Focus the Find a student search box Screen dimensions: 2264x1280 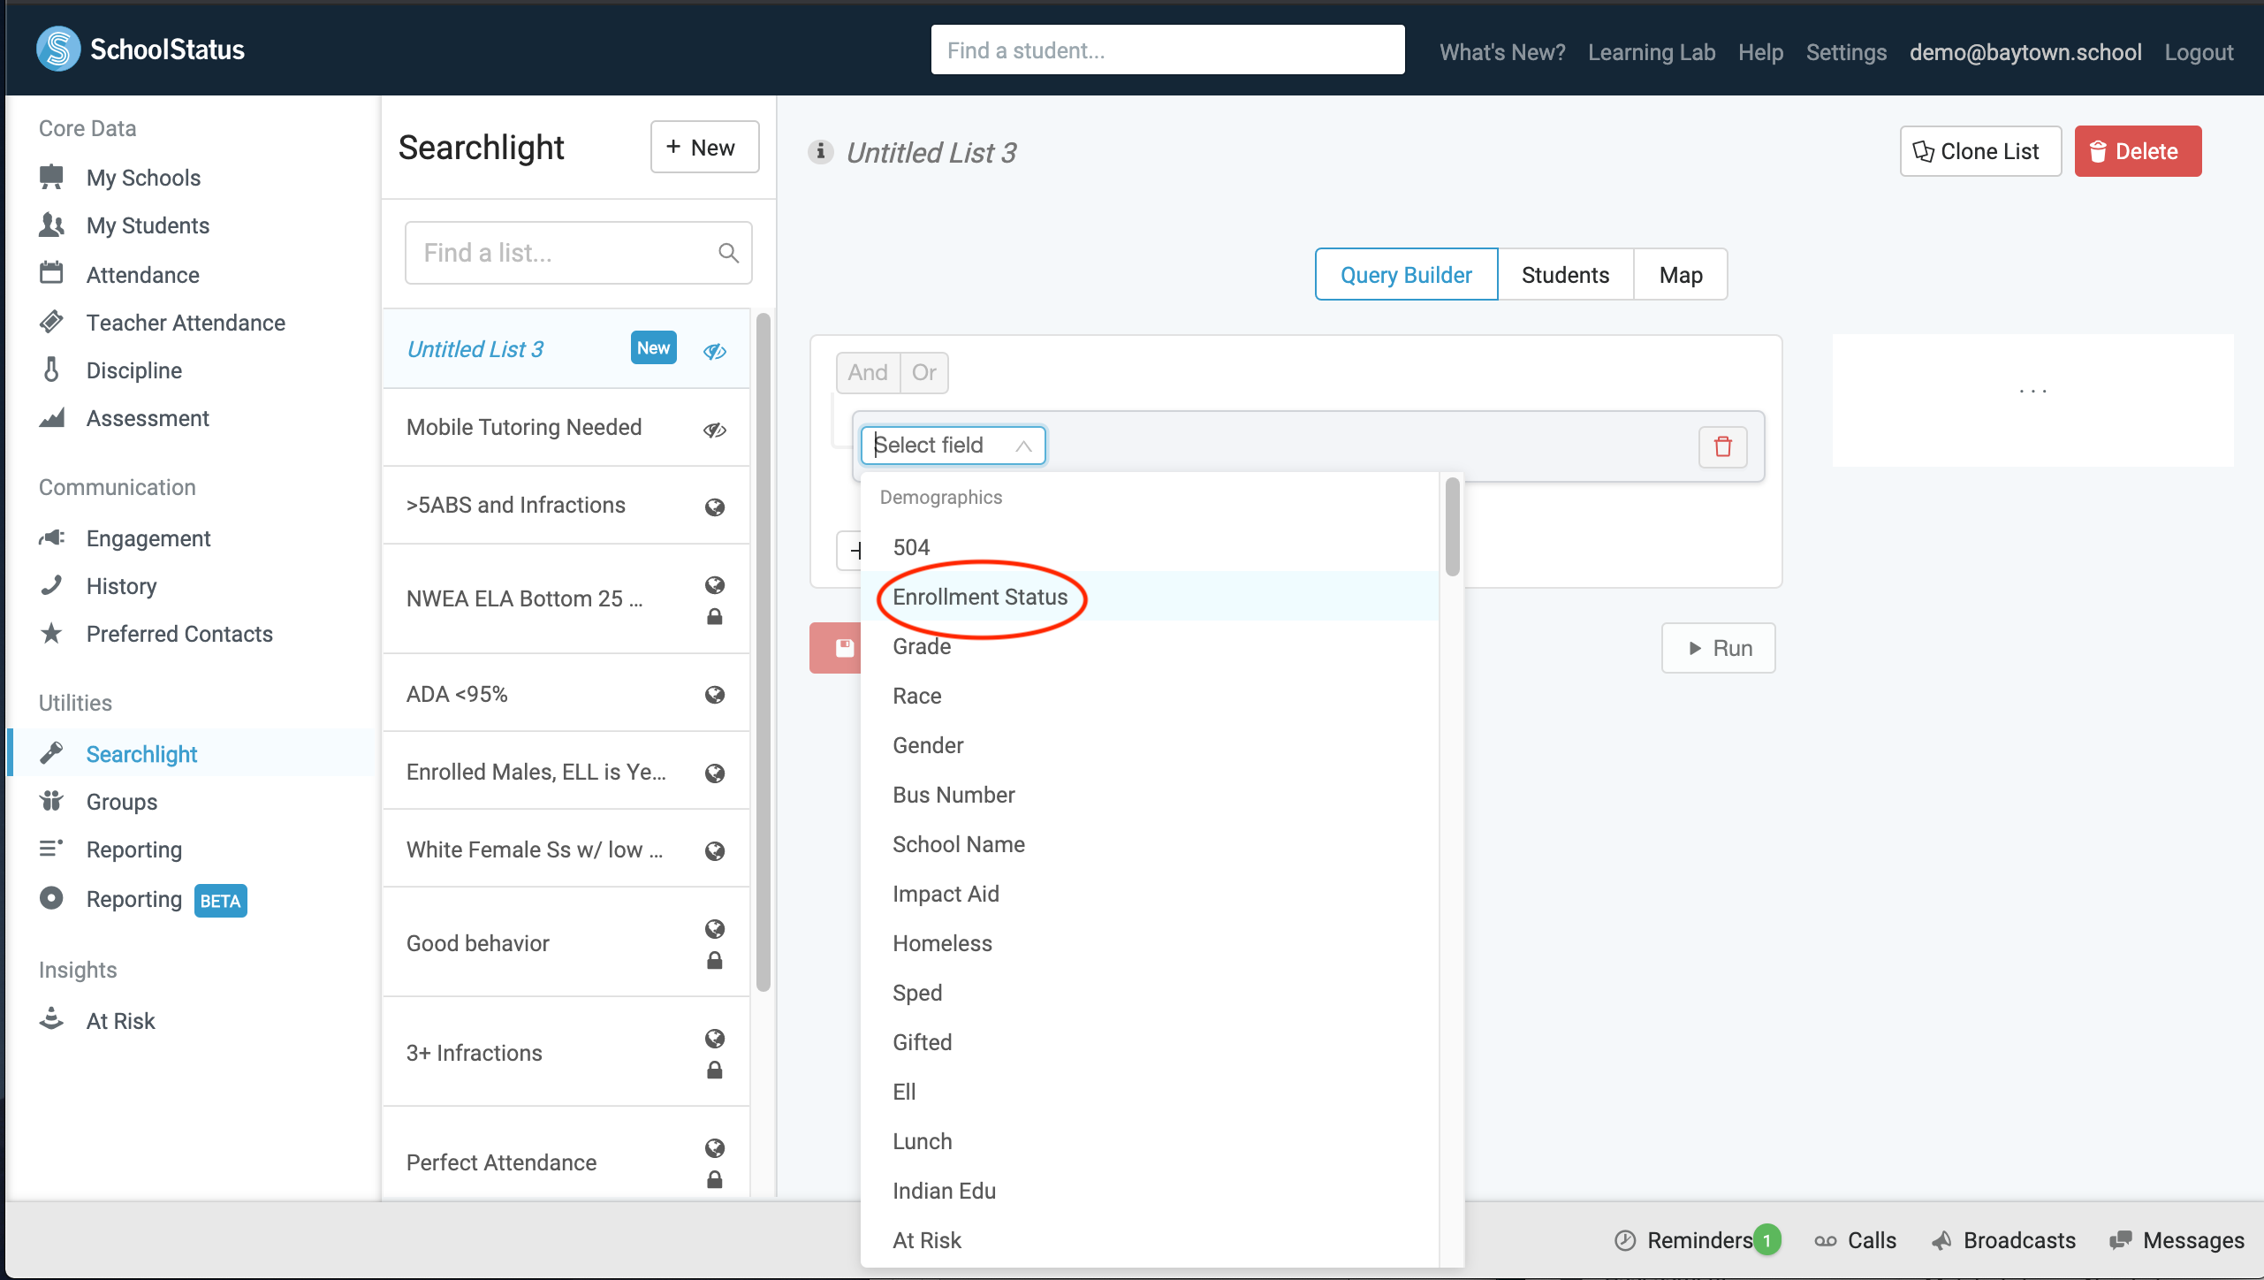click(1167, 50)
